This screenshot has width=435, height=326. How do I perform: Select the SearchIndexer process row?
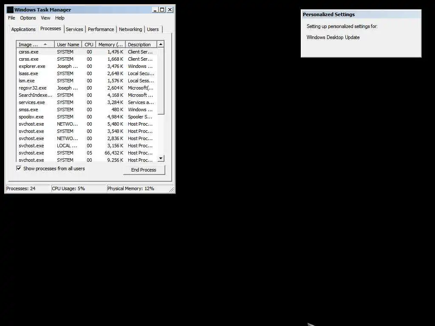pyautogui.click(x=87, y=95)
